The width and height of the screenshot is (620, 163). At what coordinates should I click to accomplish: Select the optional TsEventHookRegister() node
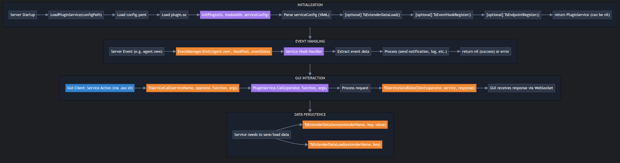pos(443,15)
